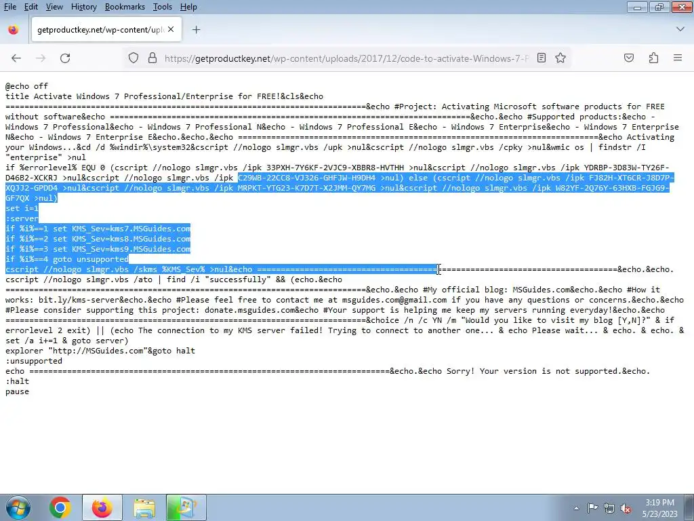694x521 pixels.
Task: Open the Edit menu
Action: click(31, 7)
